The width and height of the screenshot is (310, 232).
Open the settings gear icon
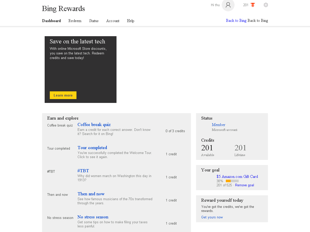tap(266, 5)
